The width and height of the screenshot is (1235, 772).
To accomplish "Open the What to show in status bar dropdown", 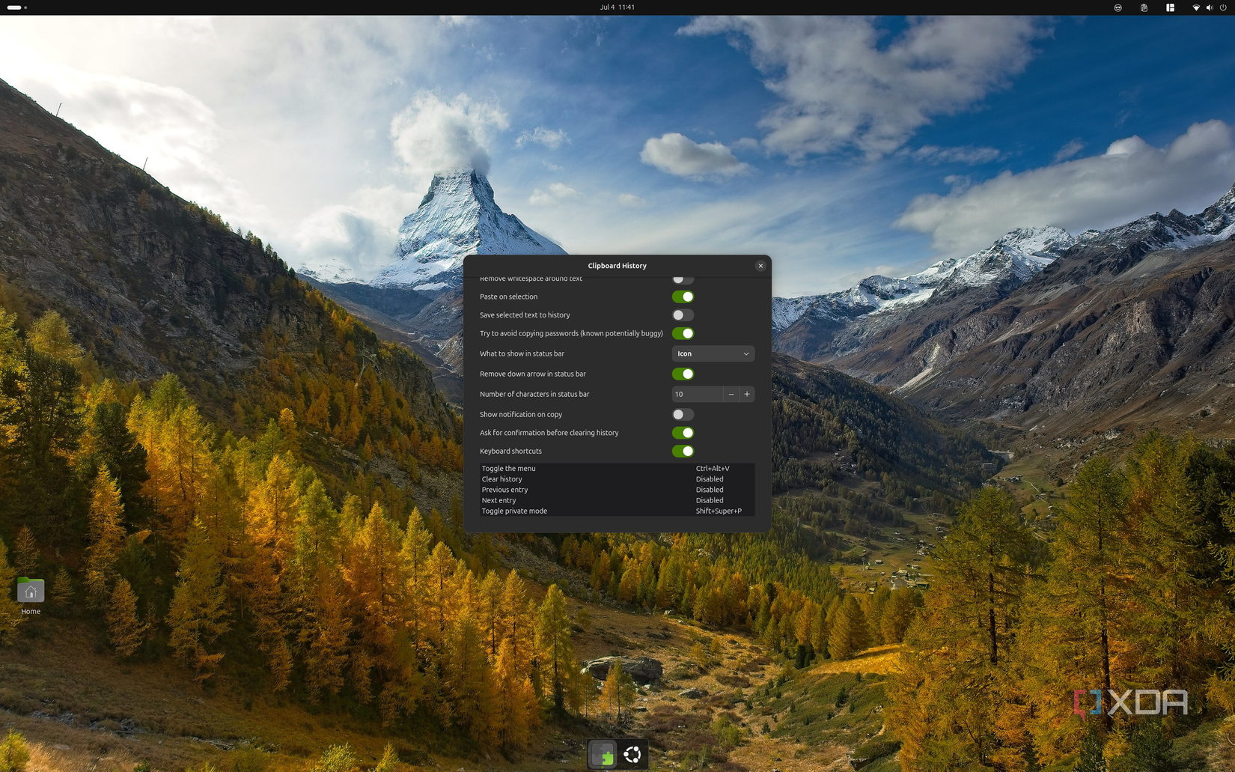I will tap(713, 353).
